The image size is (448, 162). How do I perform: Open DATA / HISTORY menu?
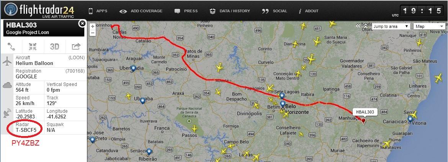230,11
